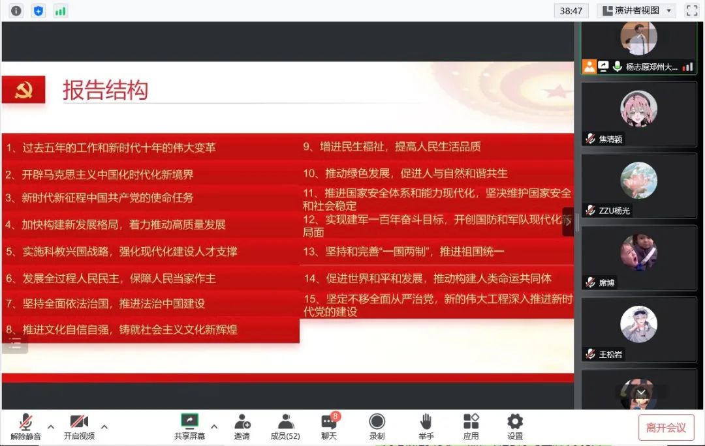
Task: Expand share options arrow beside 共享屏幕
Action: pos(214,426)
